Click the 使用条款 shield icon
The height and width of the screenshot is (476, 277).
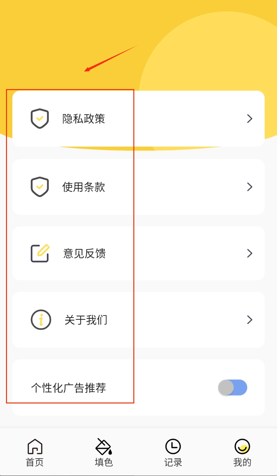pos(40,187)
